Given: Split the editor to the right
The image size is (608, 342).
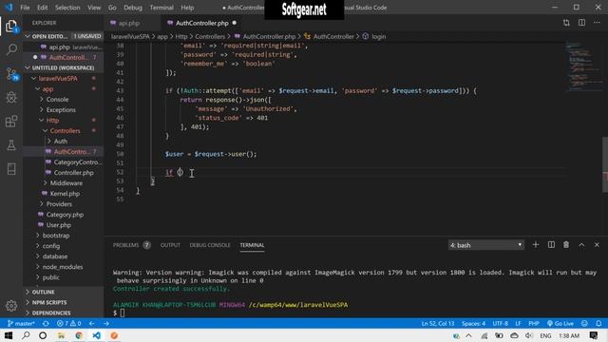Looking at the screenshot, I should [x=581, y=23].
